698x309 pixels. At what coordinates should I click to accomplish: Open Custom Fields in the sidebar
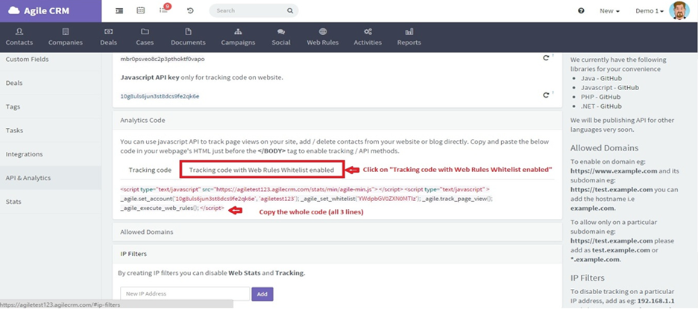[x=51, y=59]
